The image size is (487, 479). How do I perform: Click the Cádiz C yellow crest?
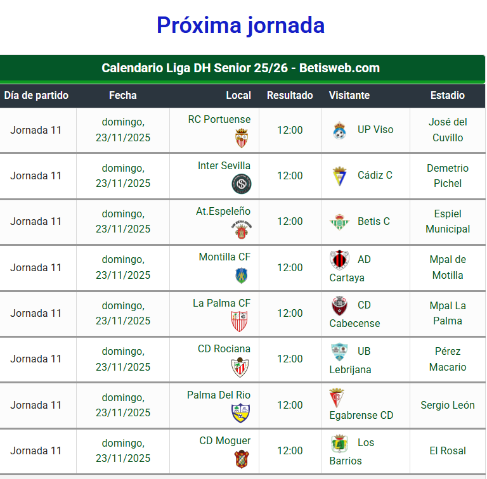[339, 176]
